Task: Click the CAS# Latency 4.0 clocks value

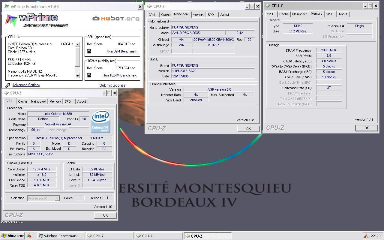Action: [x=329, y=61]
